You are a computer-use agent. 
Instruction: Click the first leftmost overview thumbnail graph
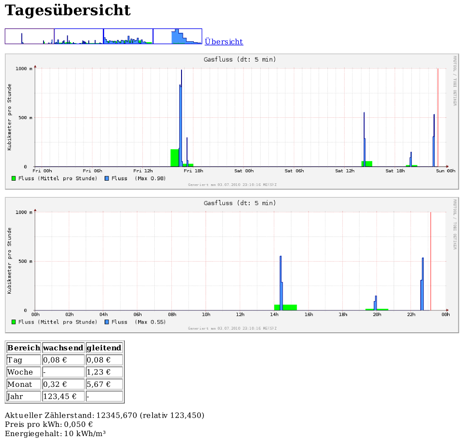pyautogui.click(x=29, y=36)
